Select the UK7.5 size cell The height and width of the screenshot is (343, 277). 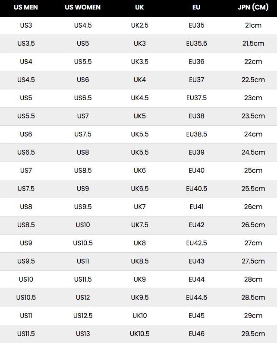point(139,225)
